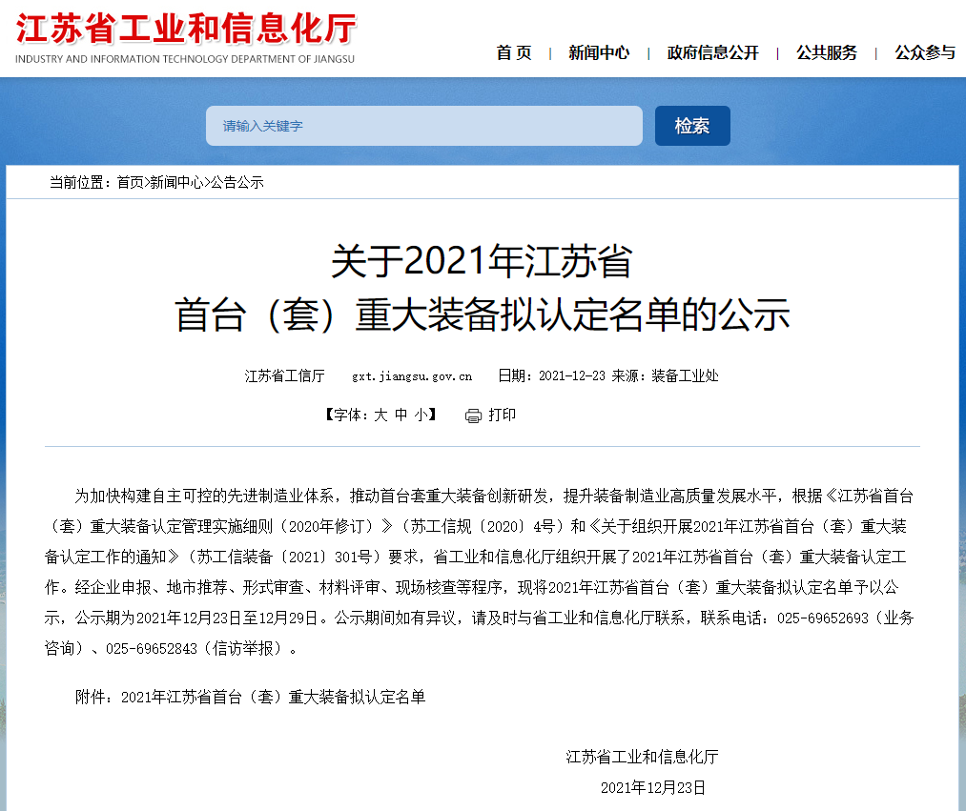Set font size to 中
Image resolution: width=966 pixels, height=811 pixels.
coord(401,415)
